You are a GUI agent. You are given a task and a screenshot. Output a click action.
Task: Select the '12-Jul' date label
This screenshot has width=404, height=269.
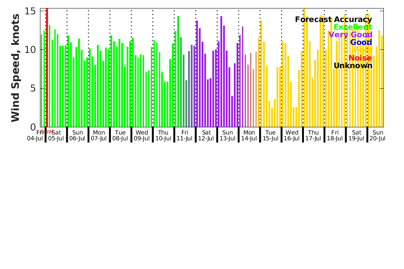coord(206,139)
